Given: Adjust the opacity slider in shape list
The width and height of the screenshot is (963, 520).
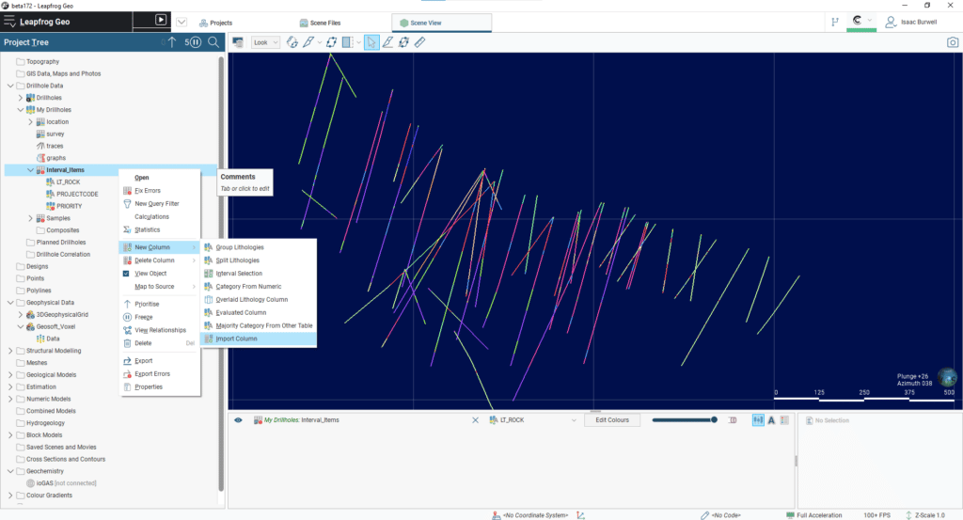Looking at the screenshot, I should click(684, 420).
